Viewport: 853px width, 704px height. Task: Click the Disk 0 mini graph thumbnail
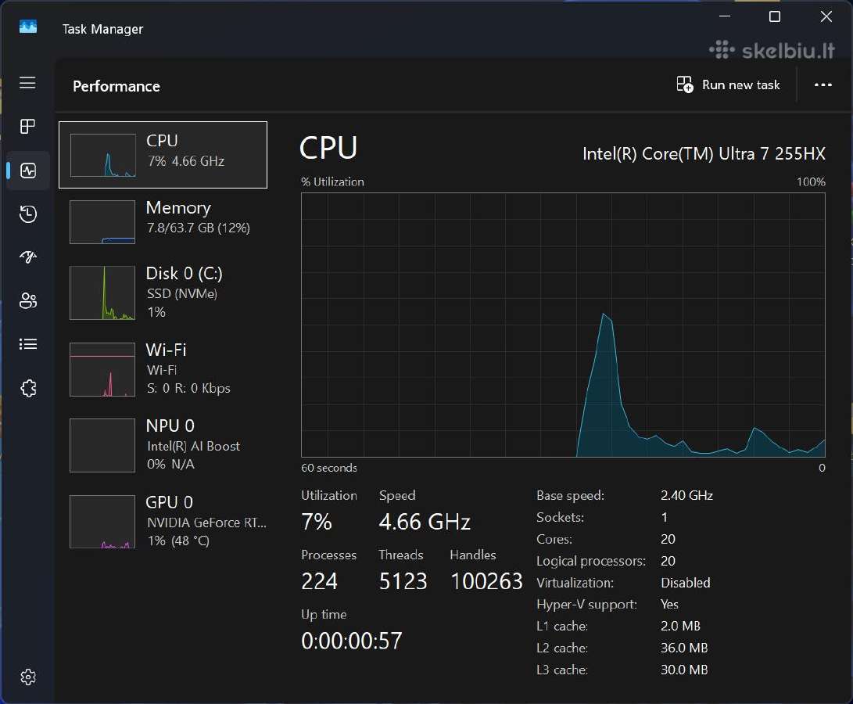coord(102,293)
